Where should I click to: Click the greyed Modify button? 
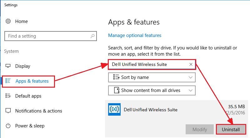click(x=200, y=129)
